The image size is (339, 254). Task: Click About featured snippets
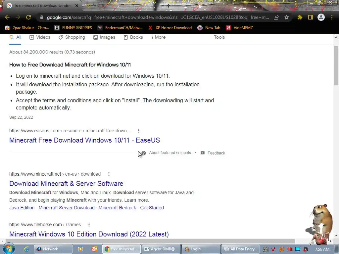point(170,153)
